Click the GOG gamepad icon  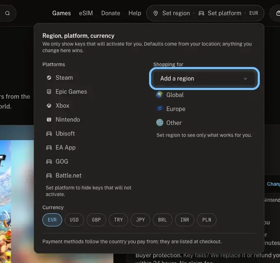point(49,161)
